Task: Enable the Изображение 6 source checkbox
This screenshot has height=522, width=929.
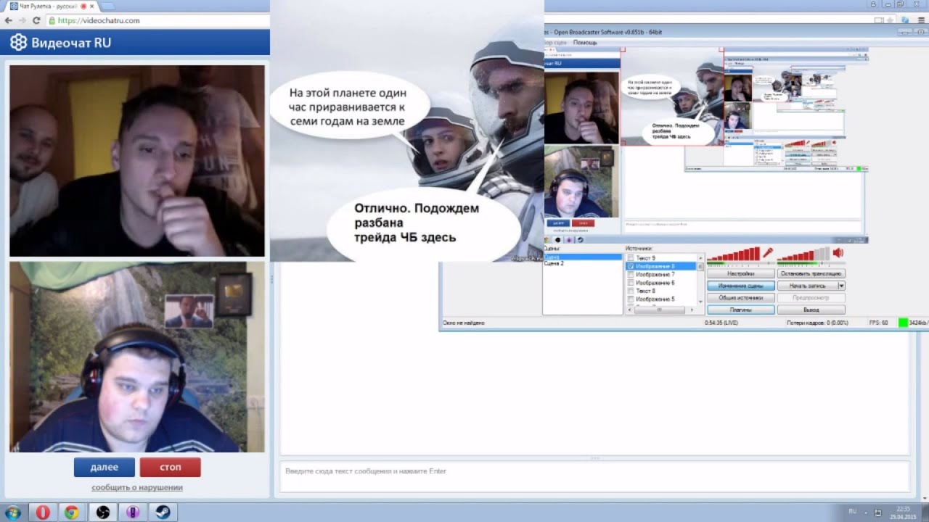Action: point(630,283)
